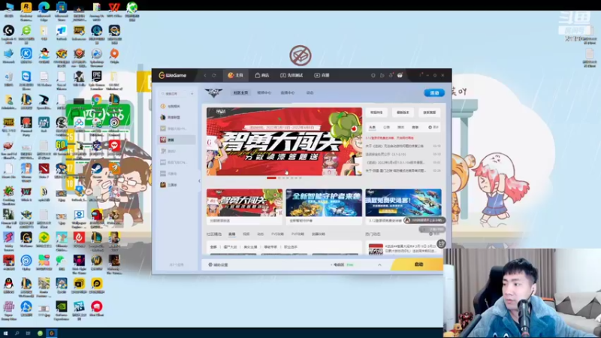
Task: Click the blue 活动 button
Action: click(434, 93)
